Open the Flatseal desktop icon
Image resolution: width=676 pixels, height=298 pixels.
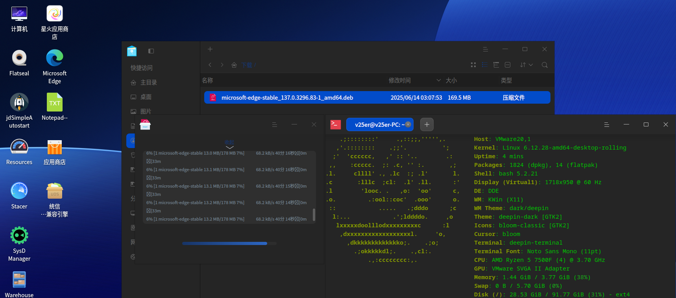pyautogui.click(x=19, y=63)
